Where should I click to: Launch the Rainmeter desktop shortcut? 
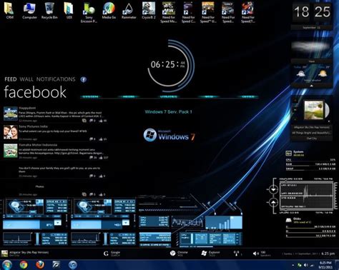(x=129, y=10)
